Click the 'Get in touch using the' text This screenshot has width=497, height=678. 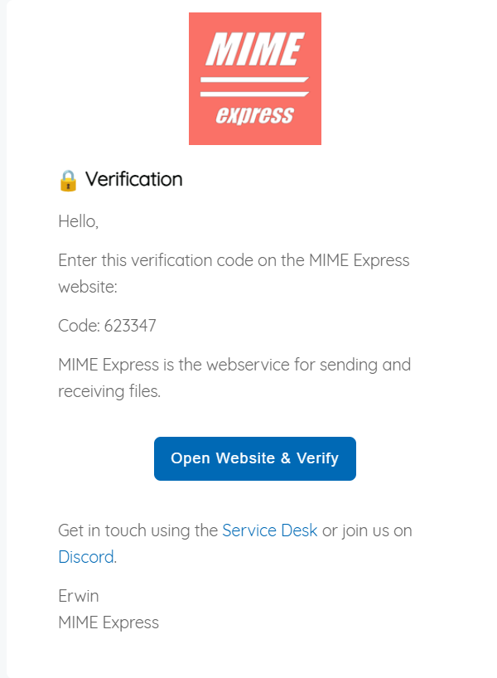pyautogui.click(x=138, y=530)
